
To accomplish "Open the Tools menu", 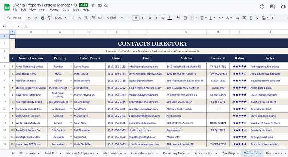I will (x=76, y=10).
